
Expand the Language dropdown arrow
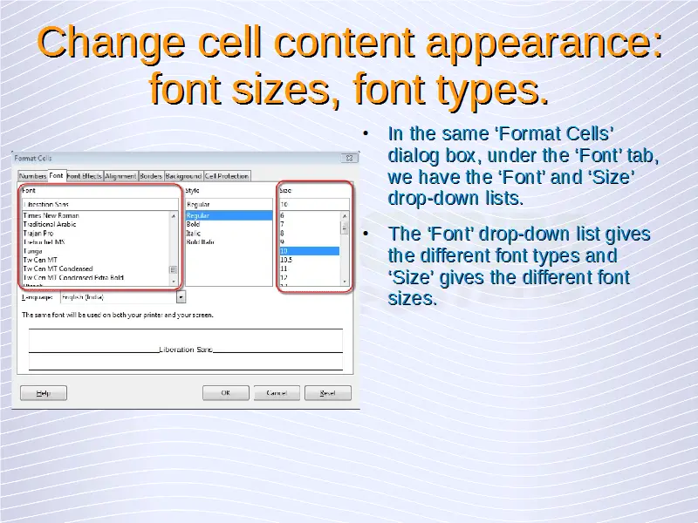tap(181, 296)
